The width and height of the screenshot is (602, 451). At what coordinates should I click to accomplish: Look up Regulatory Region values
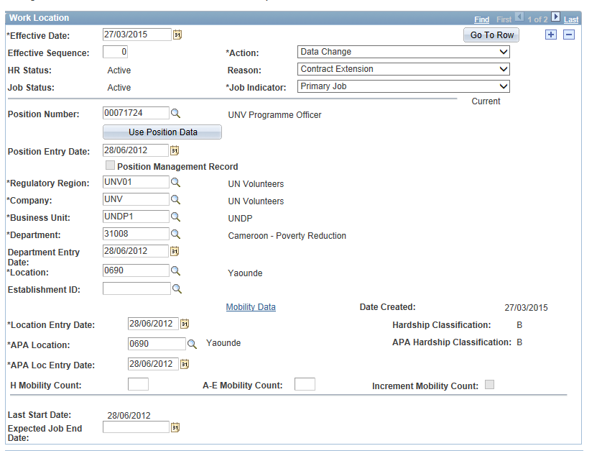coord(175,182)
